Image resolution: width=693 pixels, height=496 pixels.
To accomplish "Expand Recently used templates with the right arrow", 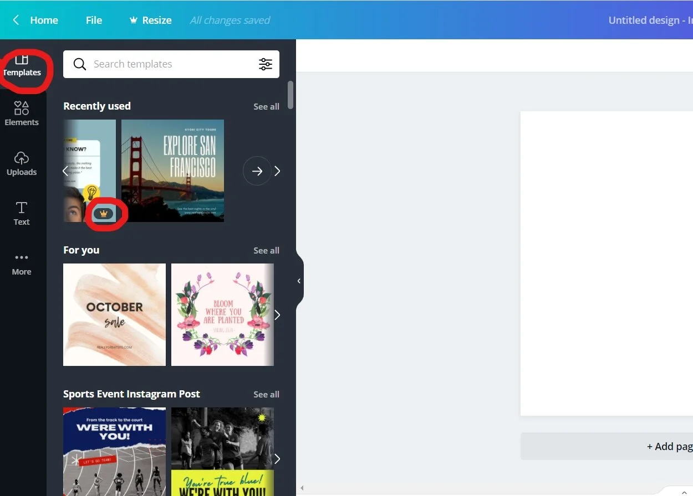I will (257, 170).
